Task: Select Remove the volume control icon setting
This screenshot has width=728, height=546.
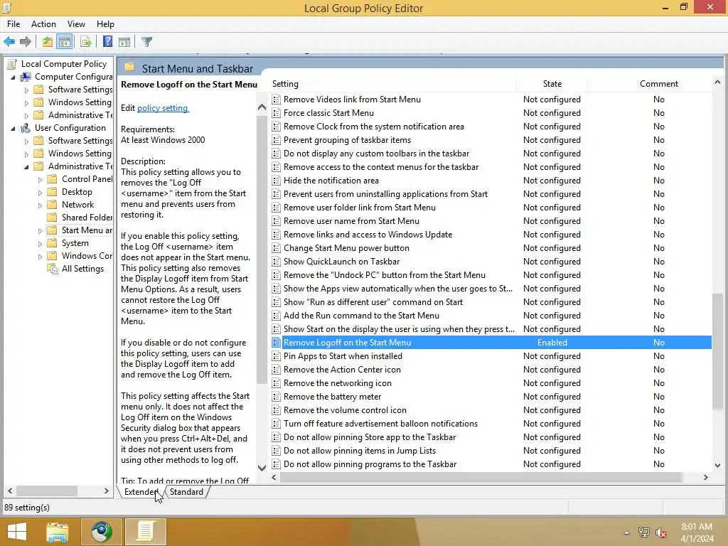Action: [345, 410]
